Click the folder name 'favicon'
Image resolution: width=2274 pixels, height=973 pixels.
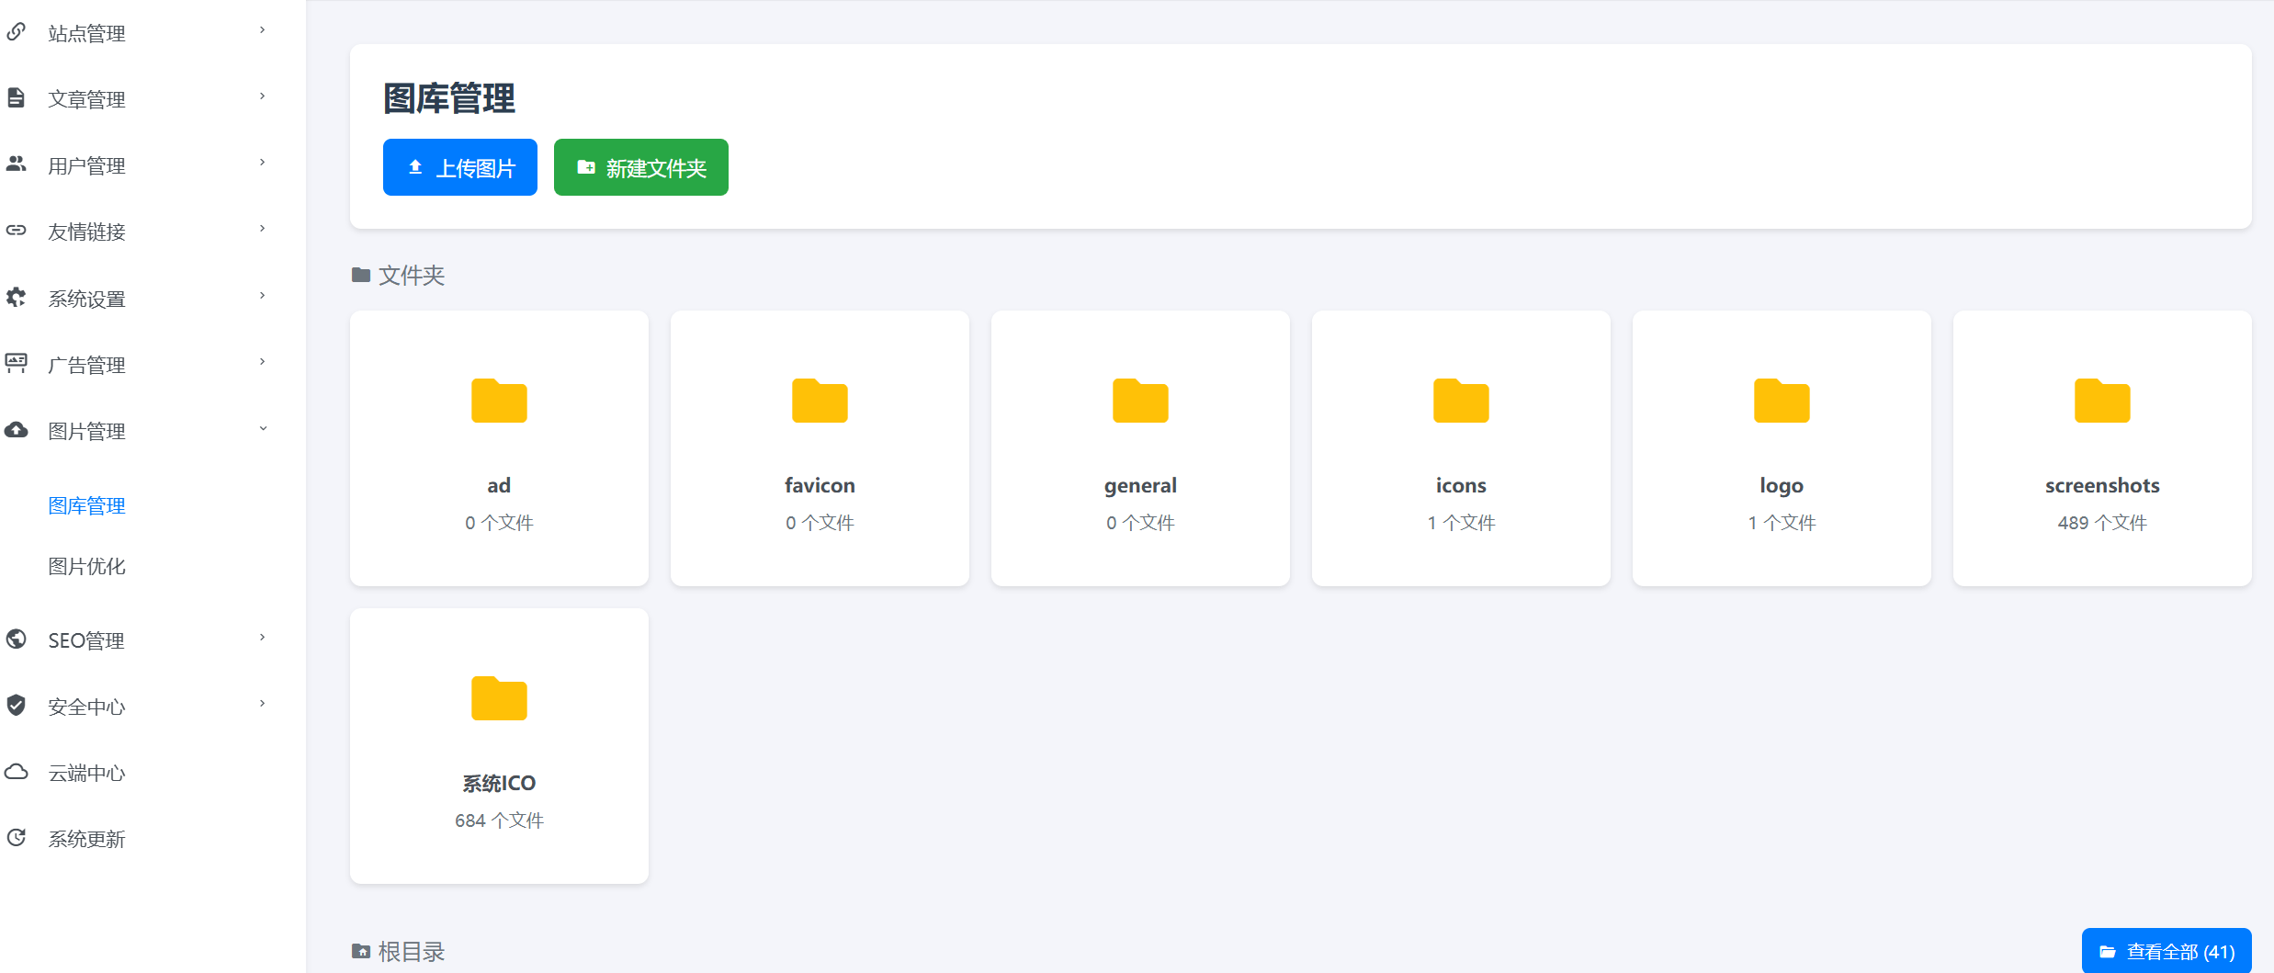pos(820,485)
